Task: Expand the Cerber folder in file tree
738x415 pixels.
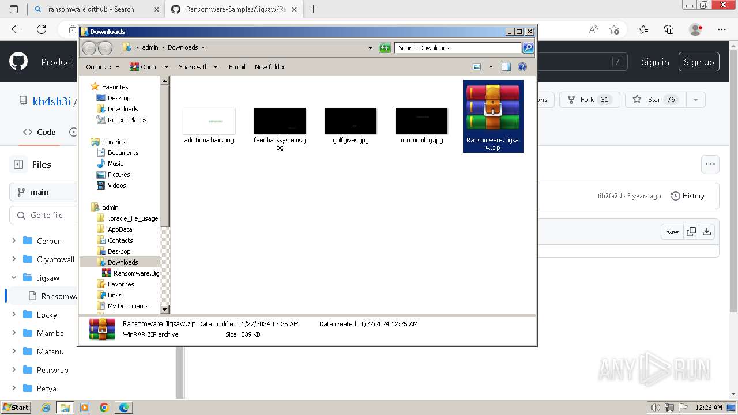Action: coord(14,241)
